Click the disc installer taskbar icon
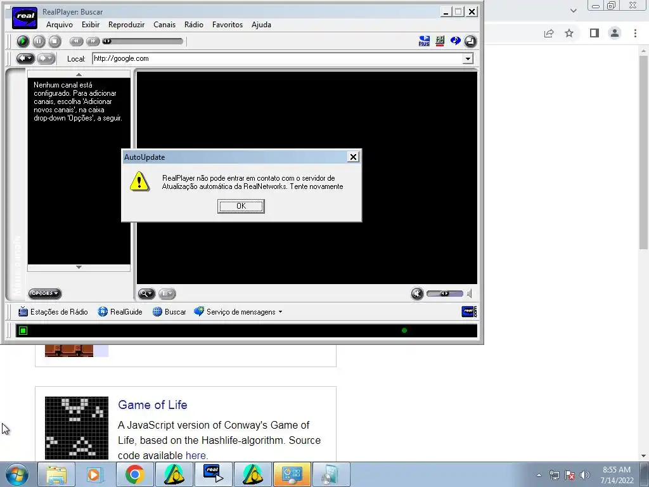Image resolution: width=649 pixels, height=487 pixels. pyautogui.click(x=331, y=474)
